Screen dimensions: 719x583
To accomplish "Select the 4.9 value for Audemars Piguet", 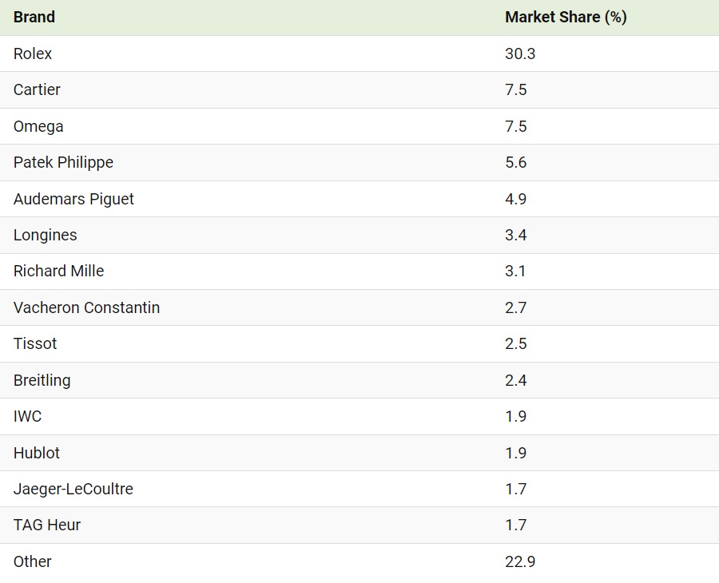I will tap(515, 199).
